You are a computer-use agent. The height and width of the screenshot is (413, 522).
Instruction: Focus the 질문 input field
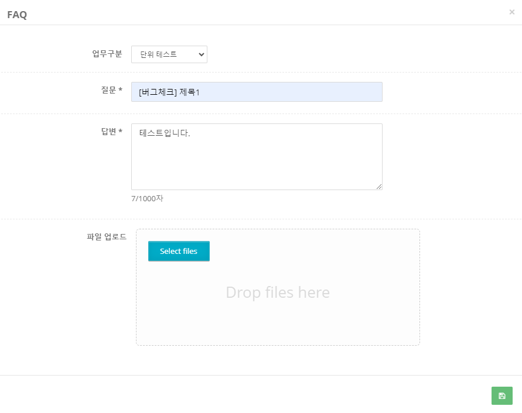click(257, 92)
